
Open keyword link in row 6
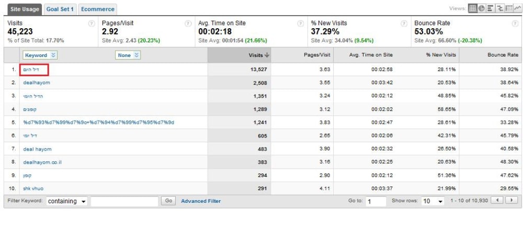pyautogui.click(x=30, y=136)
